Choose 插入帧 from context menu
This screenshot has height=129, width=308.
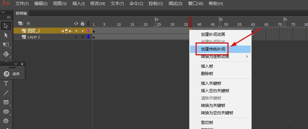coord(220,66)
